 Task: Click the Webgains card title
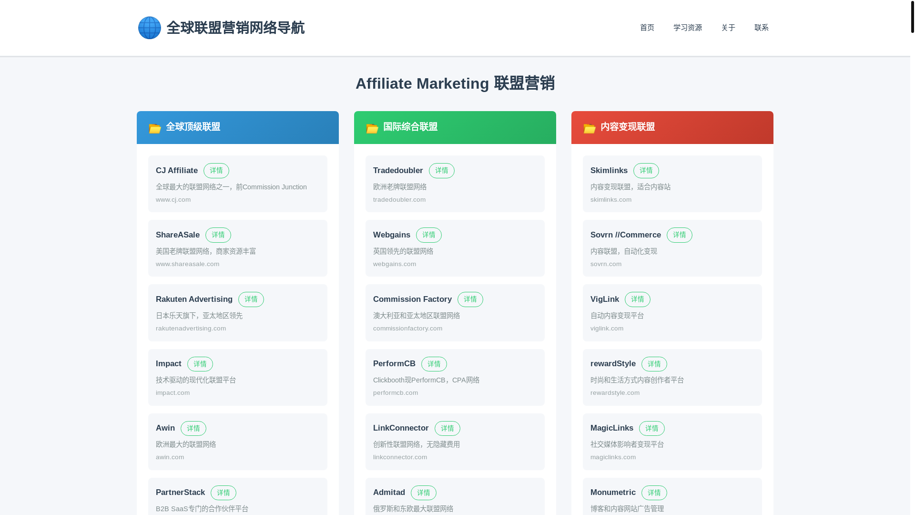(x=392, y=235)
